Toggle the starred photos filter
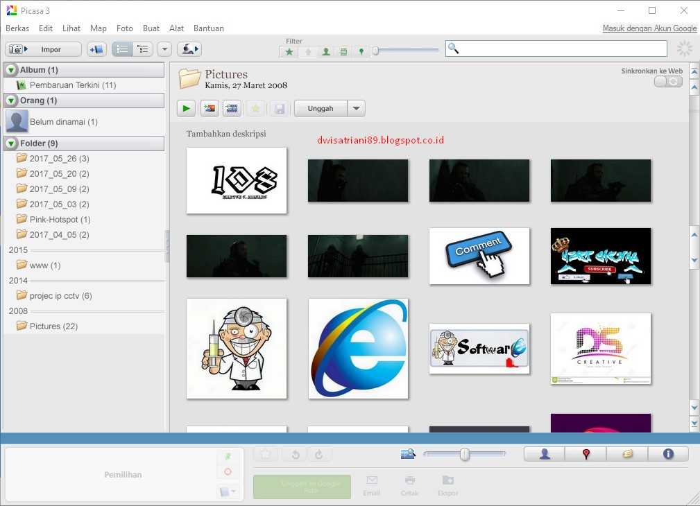700x506 pixels. pyautogui.click(x=289, y=52)
